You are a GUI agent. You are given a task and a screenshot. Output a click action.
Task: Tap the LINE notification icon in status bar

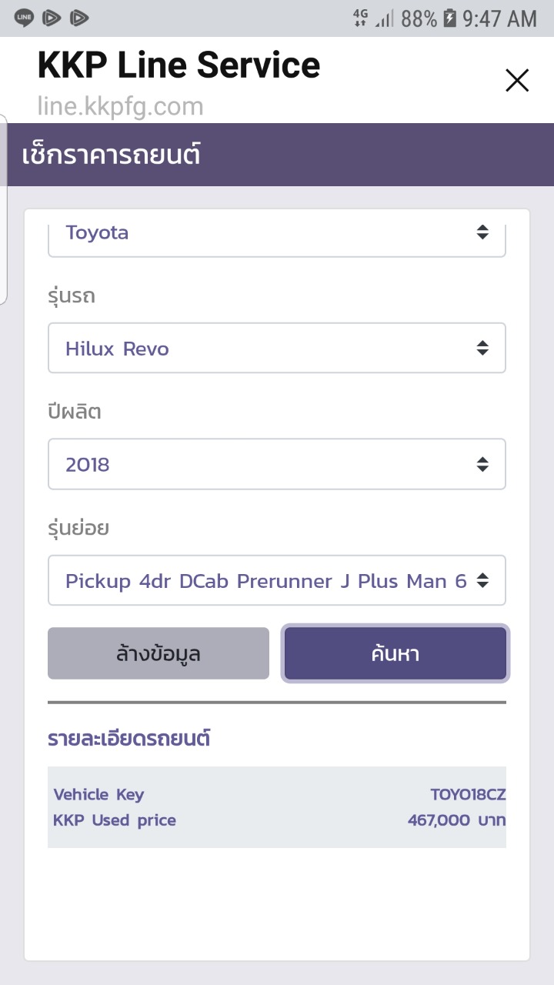point(24,18)
